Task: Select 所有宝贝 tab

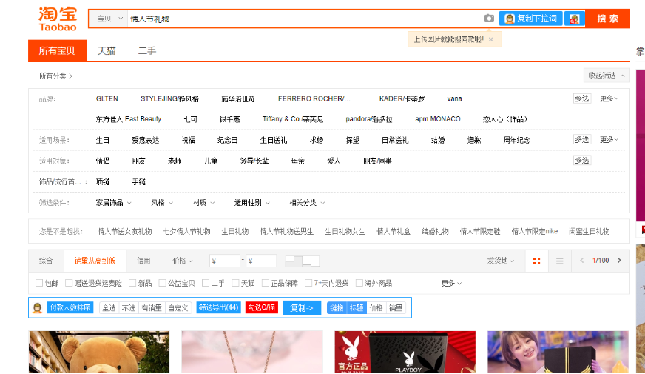Action: (57, 50)
